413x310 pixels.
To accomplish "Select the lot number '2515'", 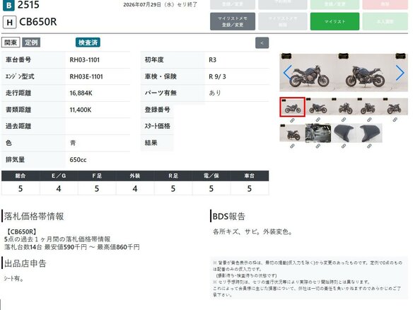I will pyautogui.click(x=28, y=5).
